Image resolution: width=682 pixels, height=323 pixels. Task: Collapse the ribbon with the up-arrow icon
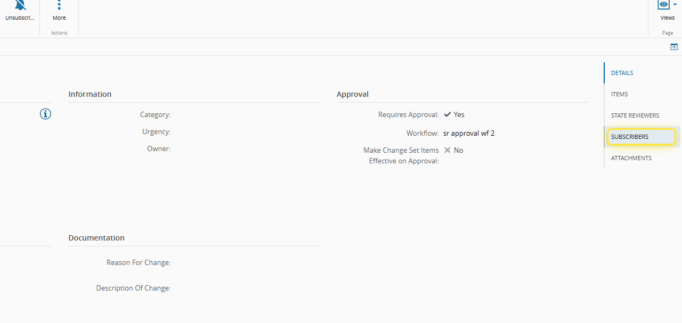tap(674, 47)
